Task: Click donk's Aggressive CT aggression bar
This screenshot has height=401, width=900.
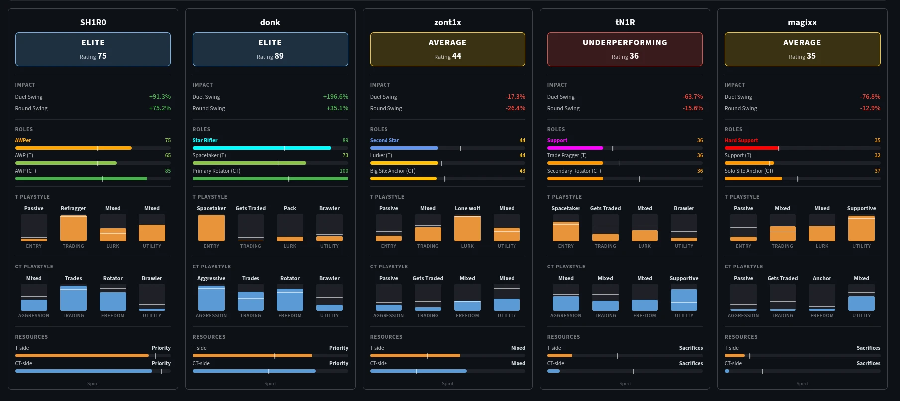Action: (x=211, y=298)
